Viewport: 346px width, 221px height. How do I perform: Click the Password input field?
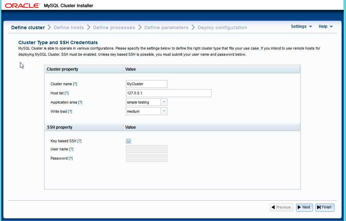pyautogui.click(x=147, y=158)
